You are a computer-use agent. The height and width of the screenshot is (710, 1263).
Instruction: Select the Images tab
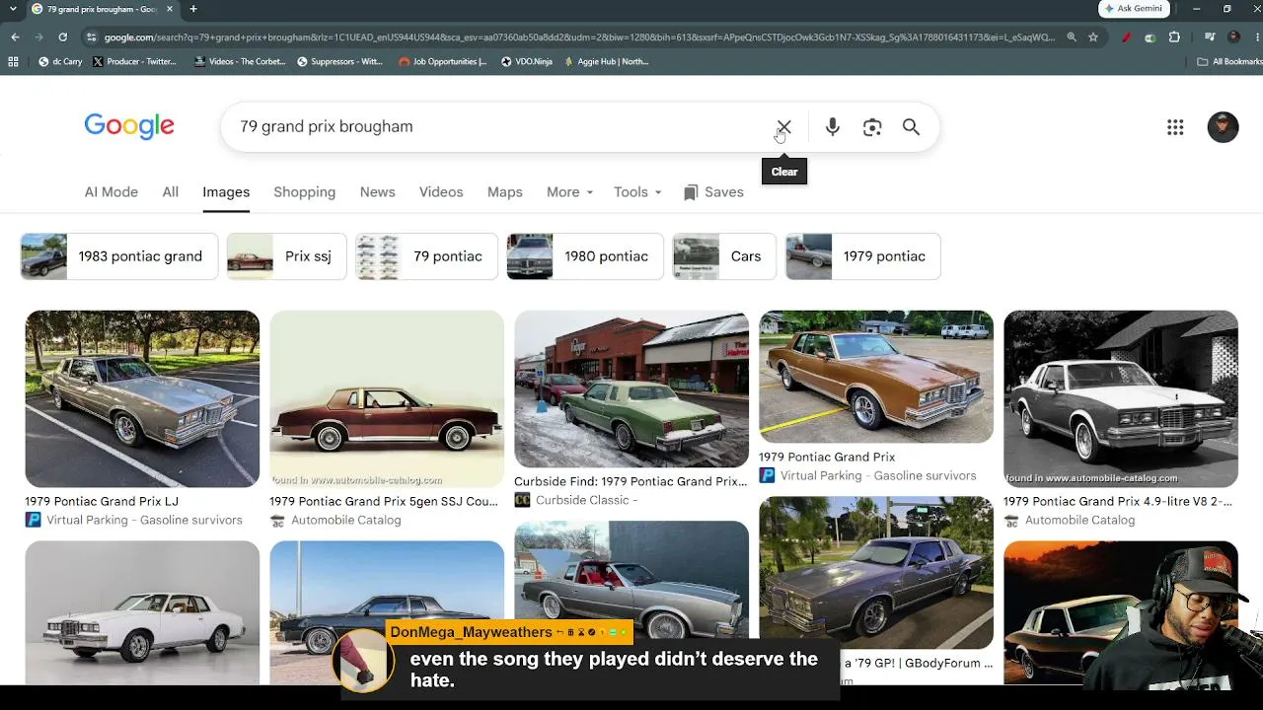(226, 192)
